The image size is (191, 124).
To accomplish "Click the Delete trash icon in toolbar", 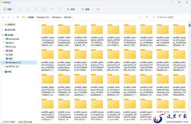I will click(60, 9).
